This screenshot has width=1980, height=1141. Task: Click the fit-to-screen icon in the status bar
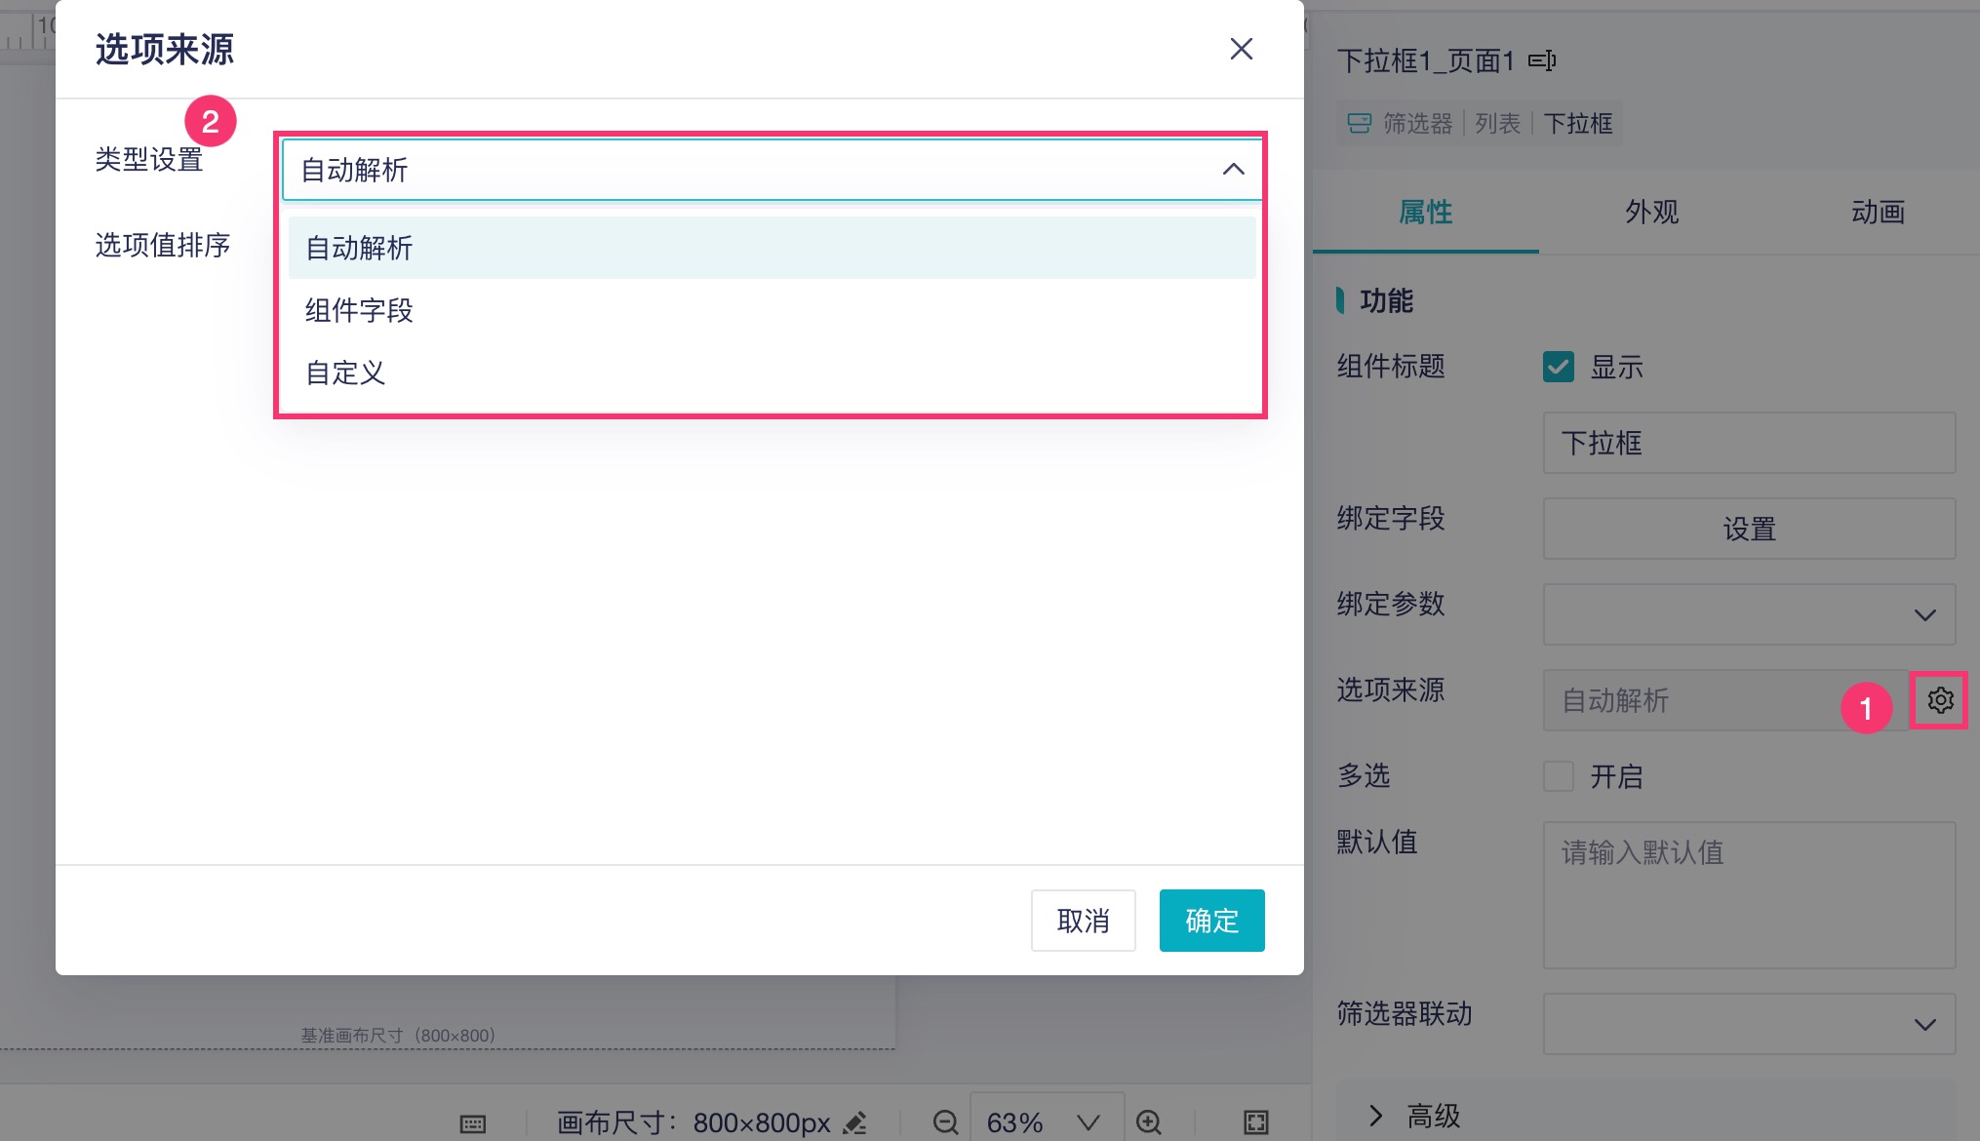tap(1255, 1121)
